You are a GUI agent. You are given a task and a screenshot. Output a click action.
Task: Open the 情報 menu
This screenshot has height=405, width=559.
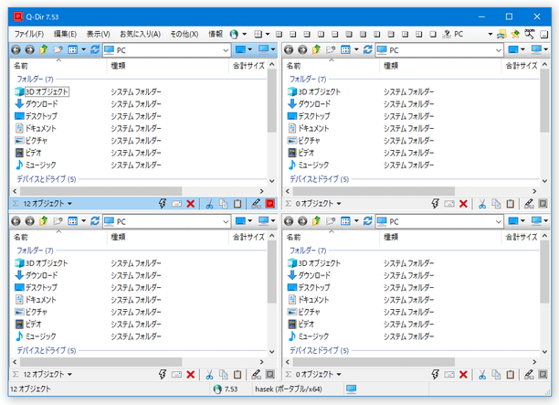pyautogui.click(x=216, y=34)
